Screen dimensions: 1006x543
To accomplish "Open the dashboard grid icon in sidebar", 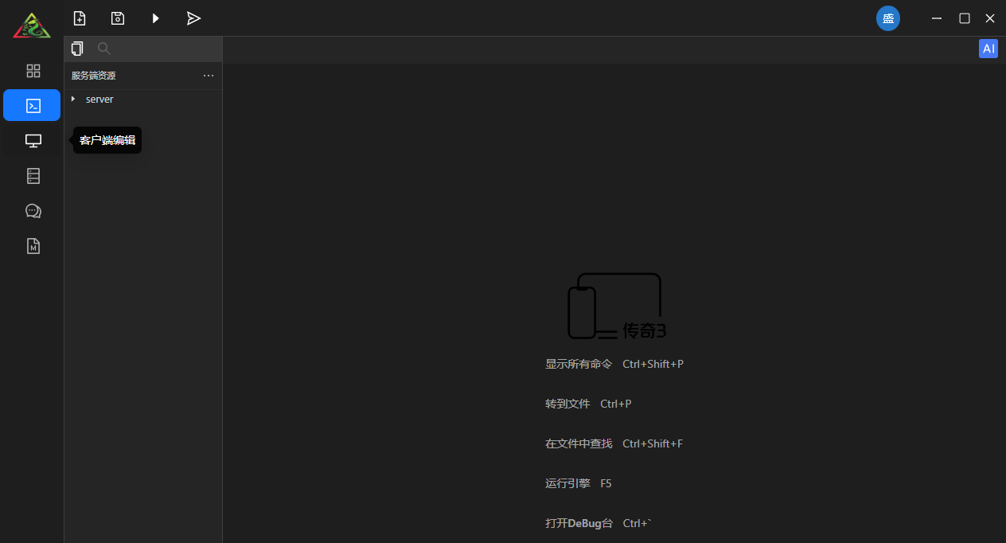I will pyautogui.click(x=32, y=70).
